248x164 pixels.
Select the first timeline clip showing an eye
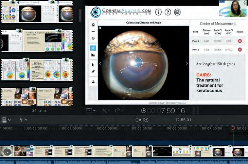click(7, 151)
